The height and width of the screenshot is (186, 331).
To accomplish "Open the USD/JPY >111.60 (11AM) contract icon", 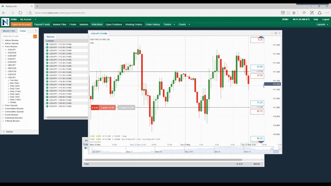I will pyautogui.click(x=47, y=69).
